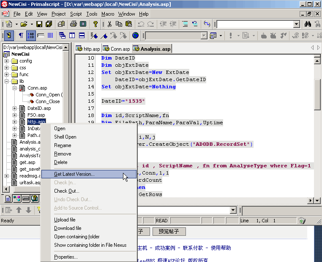Click the tile horizontally icon
This screenshot has height=262, width=322.
tap(82, 35)
